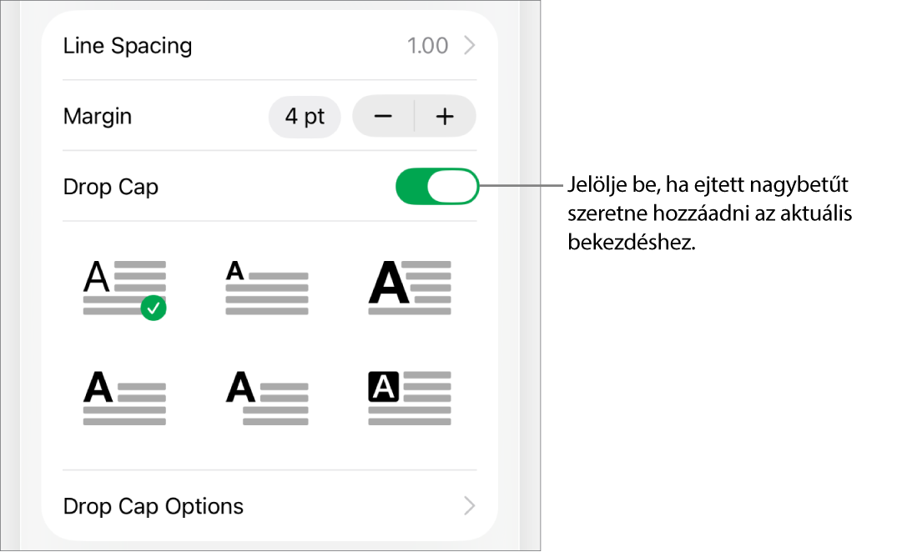Open Drop Cap Options via chevron arrow

[470, 506]
